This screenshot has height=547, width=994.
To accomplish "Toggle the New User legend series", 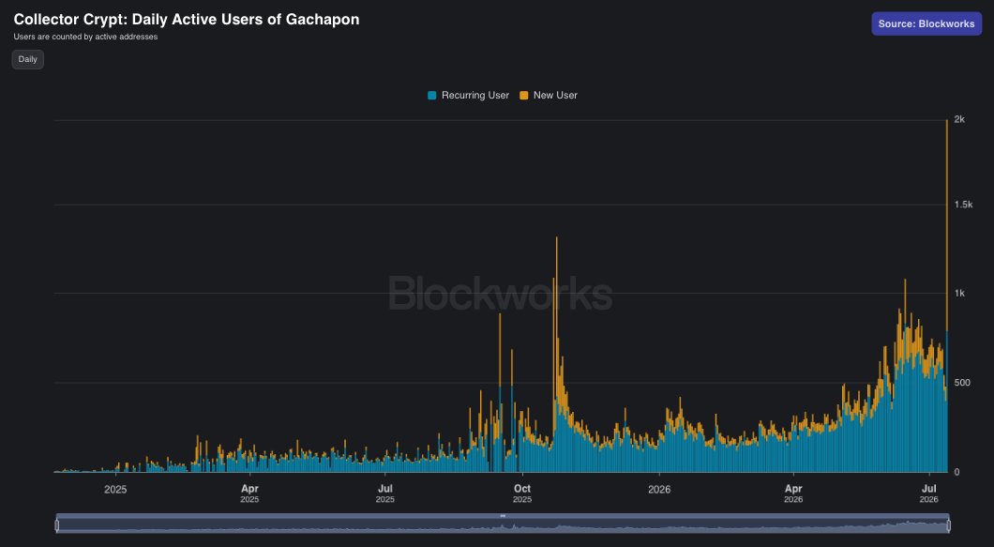I will (549, 95).
